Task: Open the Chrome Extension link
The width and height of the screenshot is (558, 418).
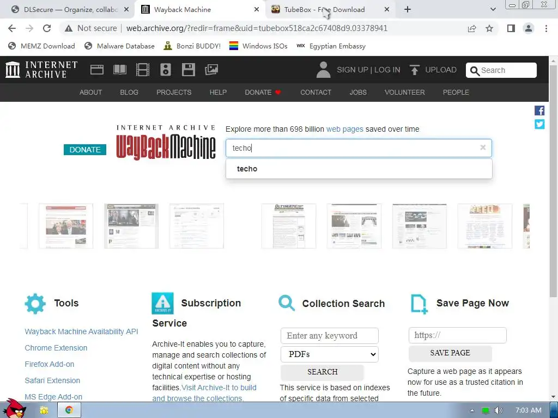Action: pos(56,348)
